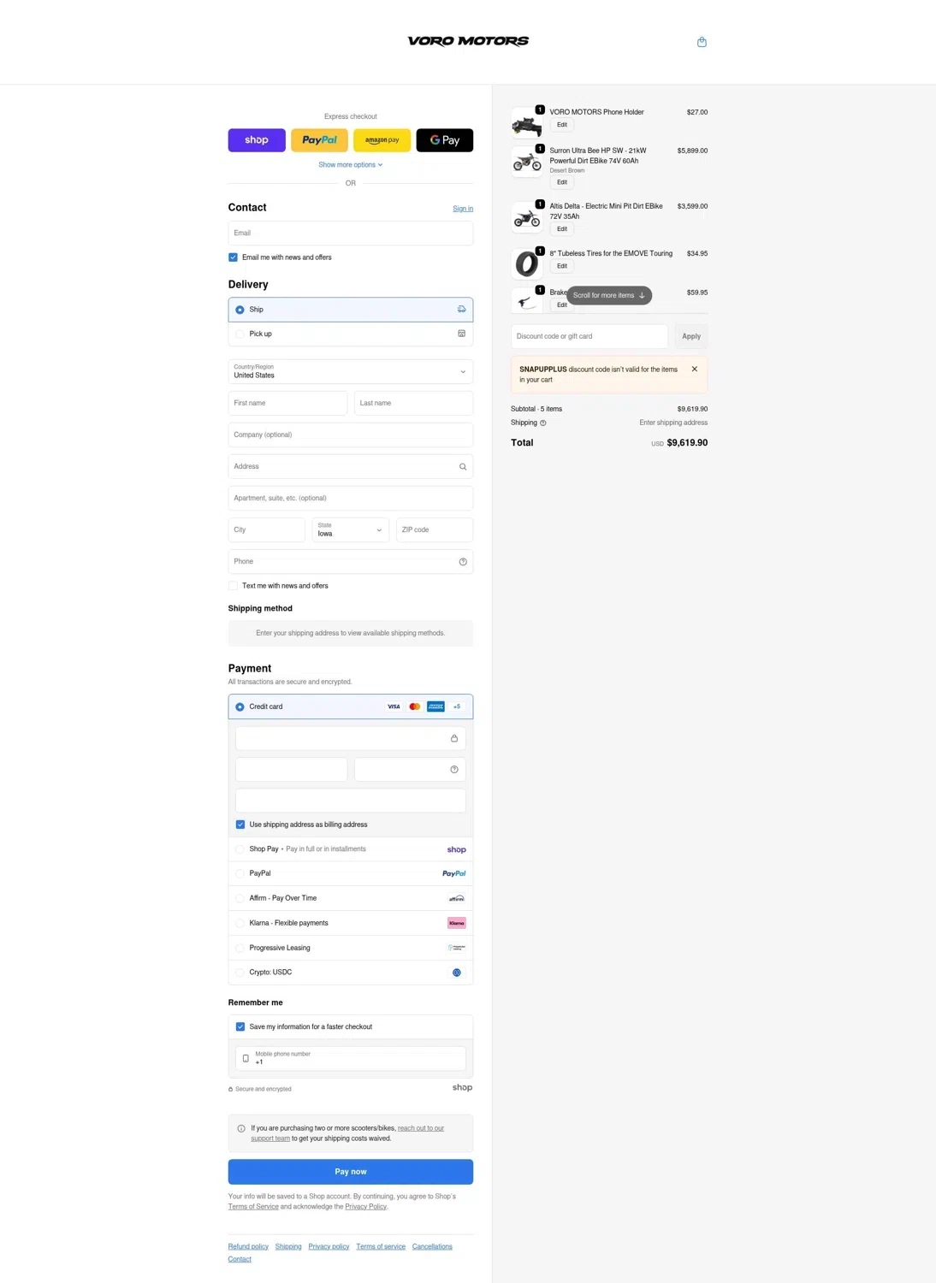Uncheck Save my information for faster checkout
Screen dimensions: 936x1283
click(x=240, y=1026)
